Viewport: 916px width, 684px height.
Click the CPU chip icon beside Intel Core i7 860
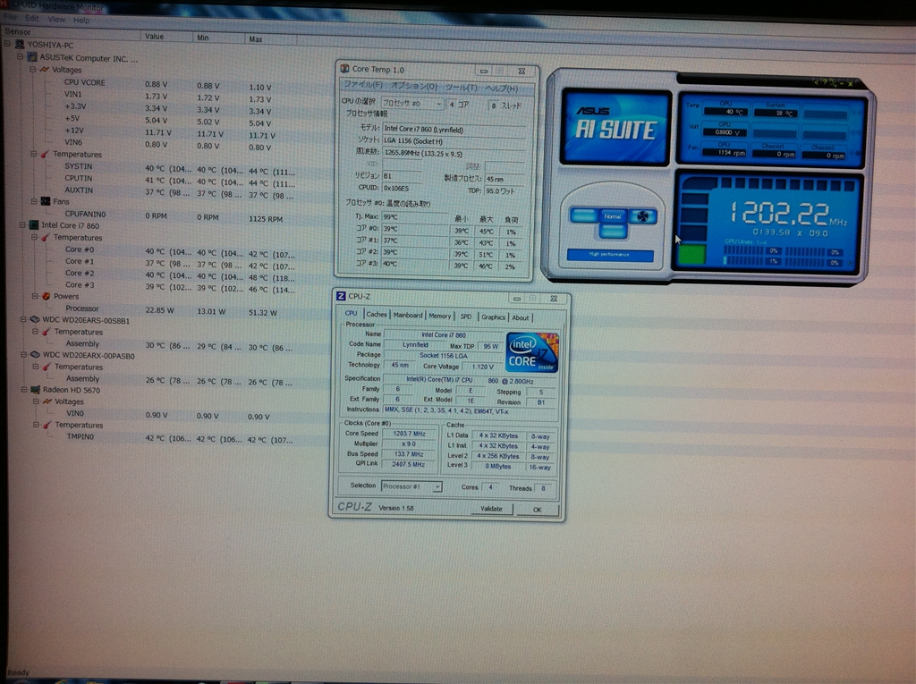[34, 225]
